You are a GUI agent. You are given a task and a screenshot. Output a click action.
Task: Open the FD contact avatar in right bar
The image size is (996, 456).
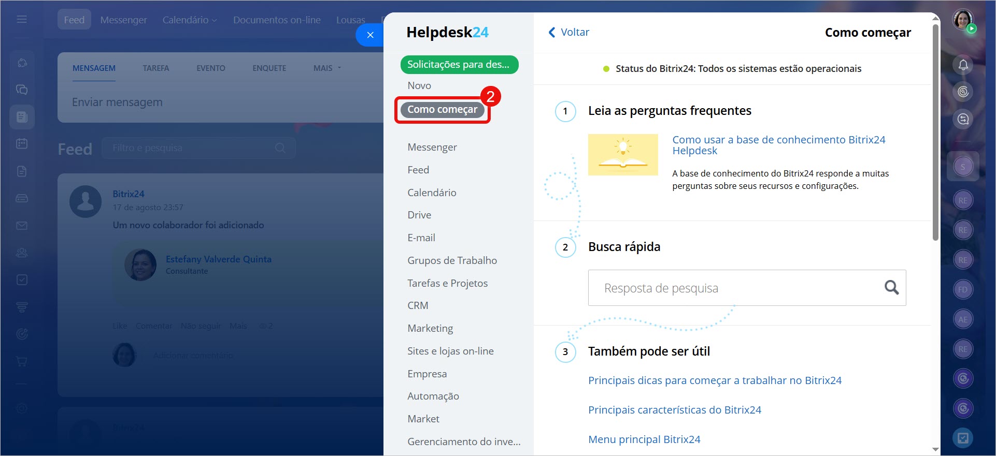(x=963, y=289)
